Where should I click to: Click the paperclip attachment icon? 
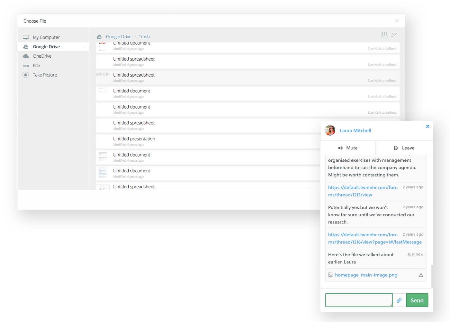coord(399,300)
